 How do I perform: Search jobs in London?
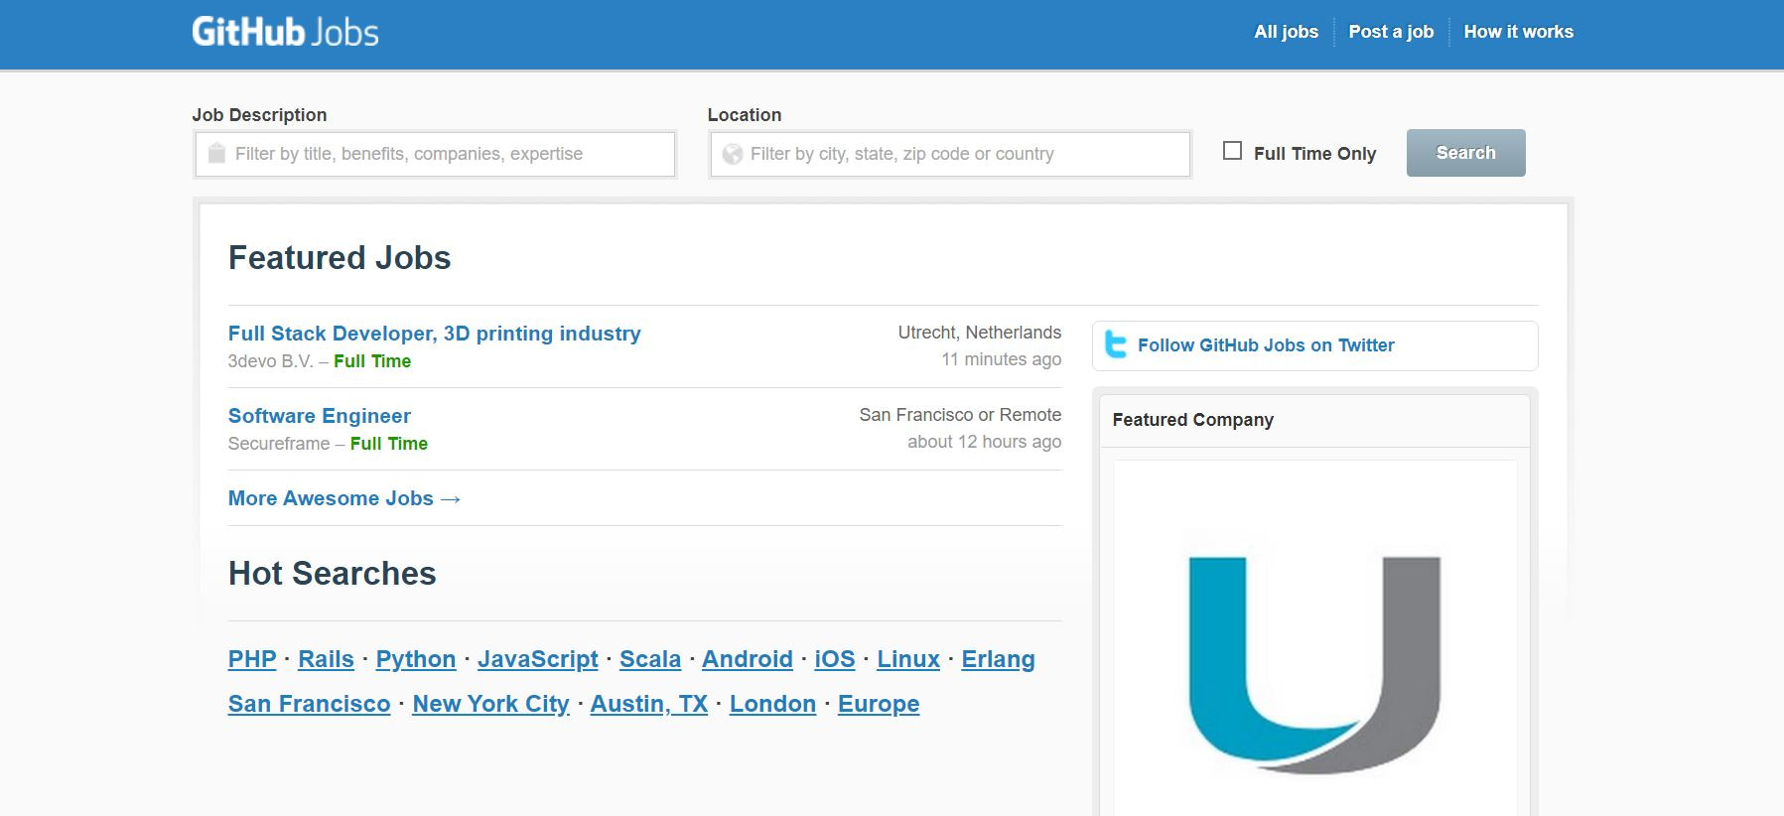point(772,704)
